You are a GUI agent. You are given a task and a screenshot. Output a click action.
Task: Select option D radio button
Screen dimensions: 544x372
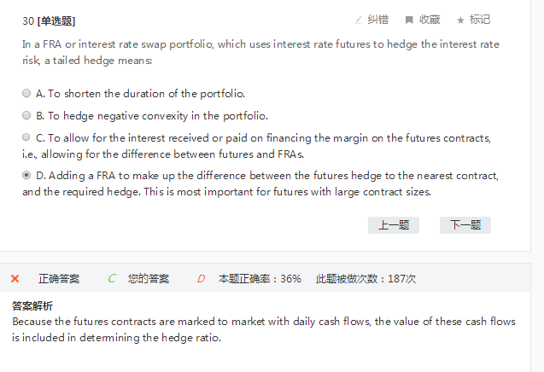(27, 175)
